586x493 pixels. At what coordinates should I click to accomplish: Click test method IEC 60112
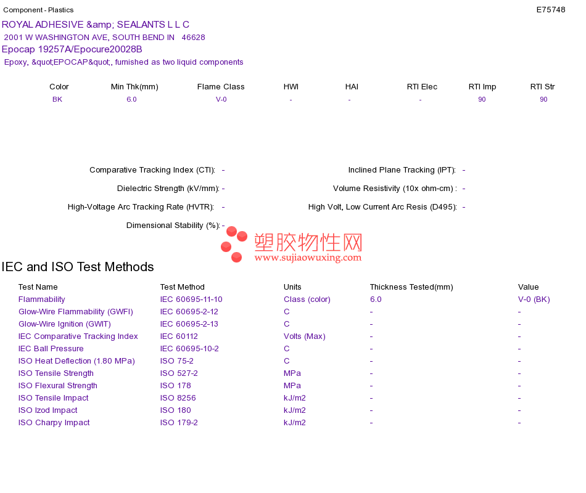(x=179, y=336)
